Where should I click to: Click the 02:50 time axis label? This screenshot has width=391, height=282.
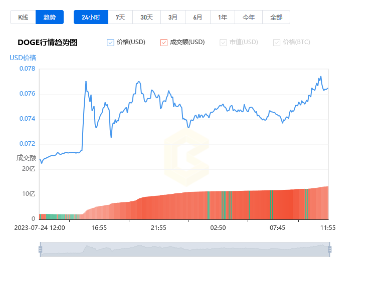[218, 228]
